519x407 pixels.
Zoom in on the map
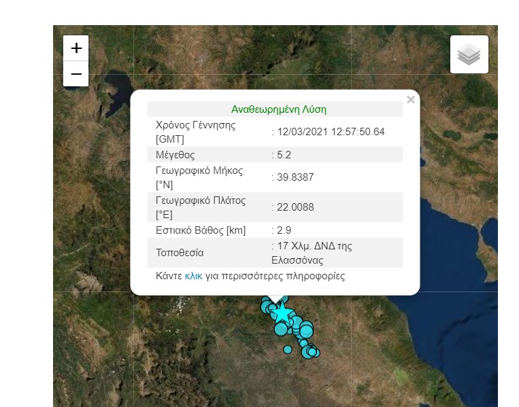[76, 48]
